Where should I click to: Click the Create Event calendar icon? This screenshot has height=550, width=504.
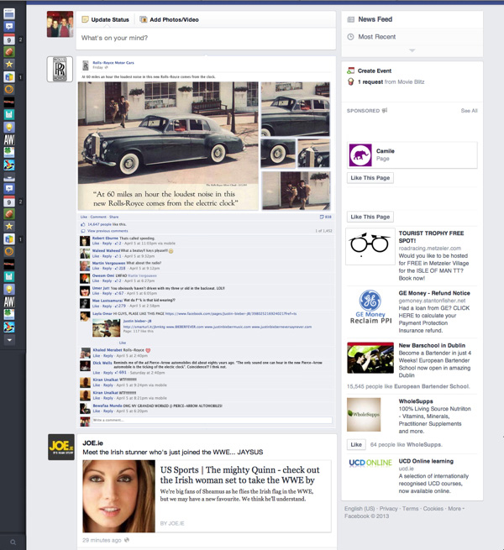(x=351, y=71)
